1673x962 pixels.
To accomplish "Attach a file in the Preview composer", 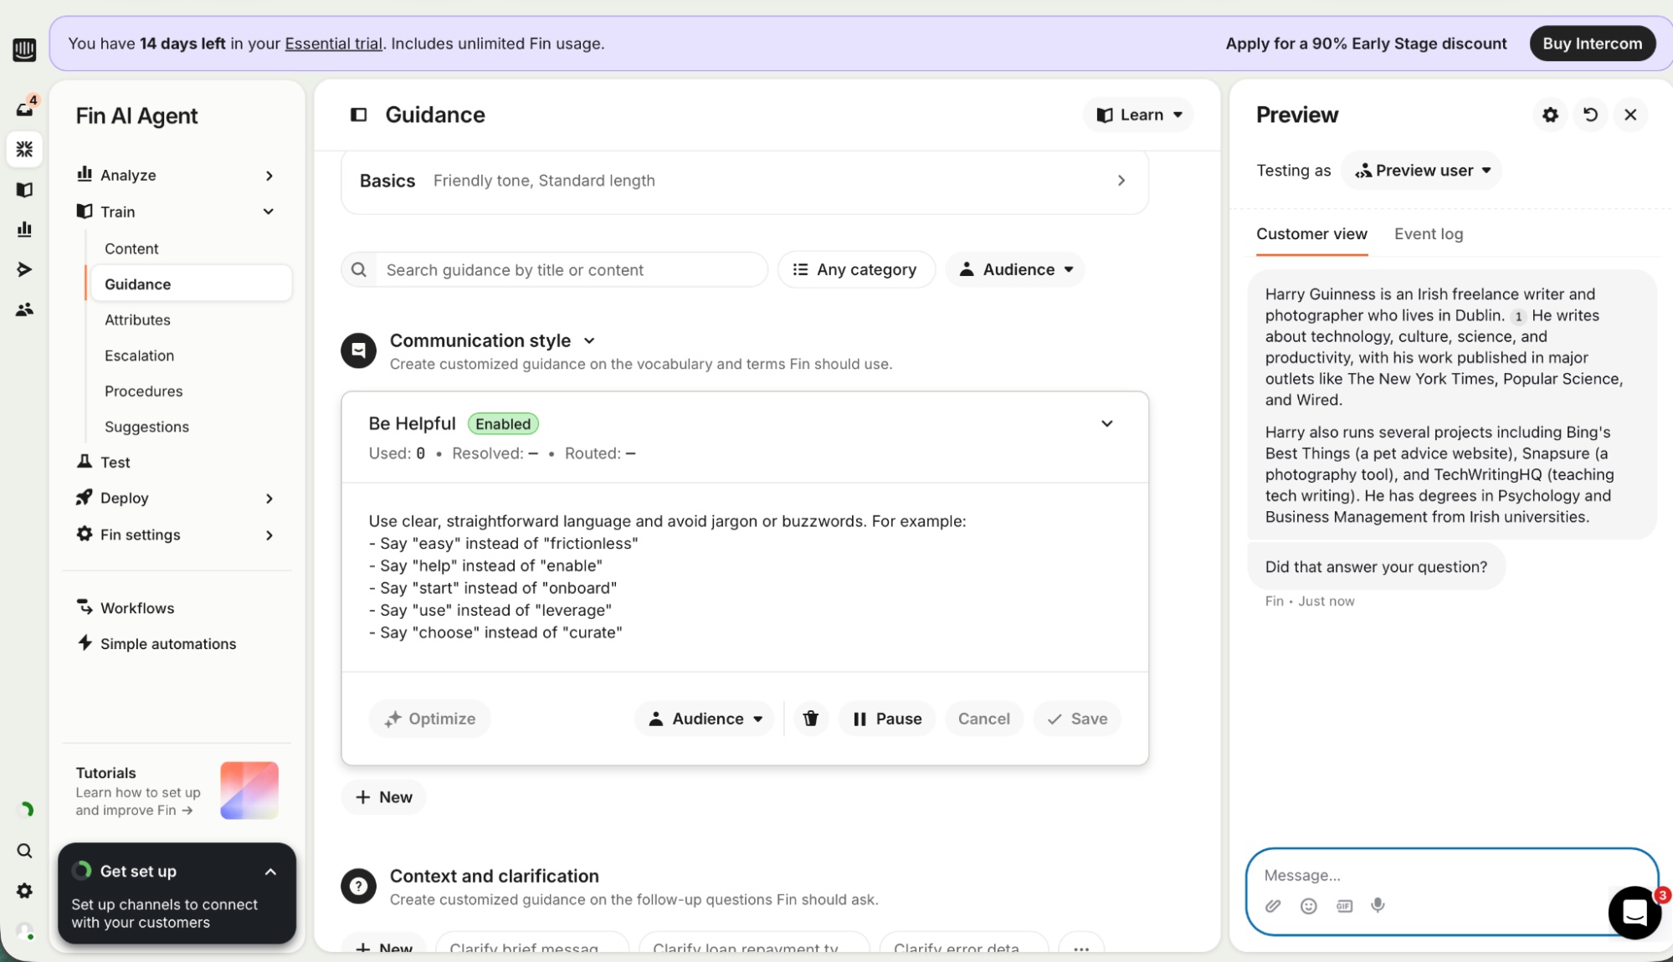I will pos(1273,906).
